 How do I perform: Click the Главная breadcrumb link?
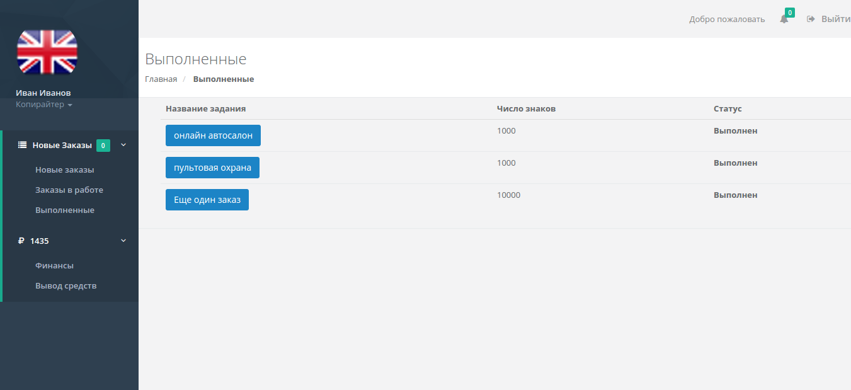click(161, 79)
